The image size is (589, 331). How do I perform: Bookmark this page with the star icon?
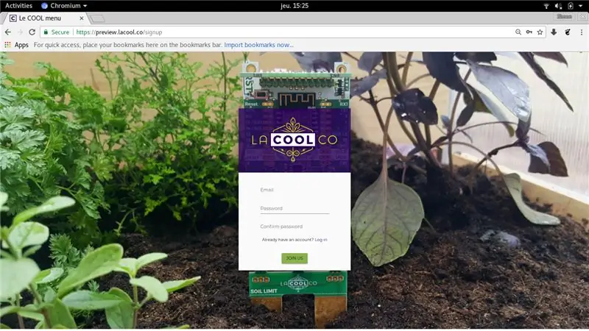click(x=540, y=32)
